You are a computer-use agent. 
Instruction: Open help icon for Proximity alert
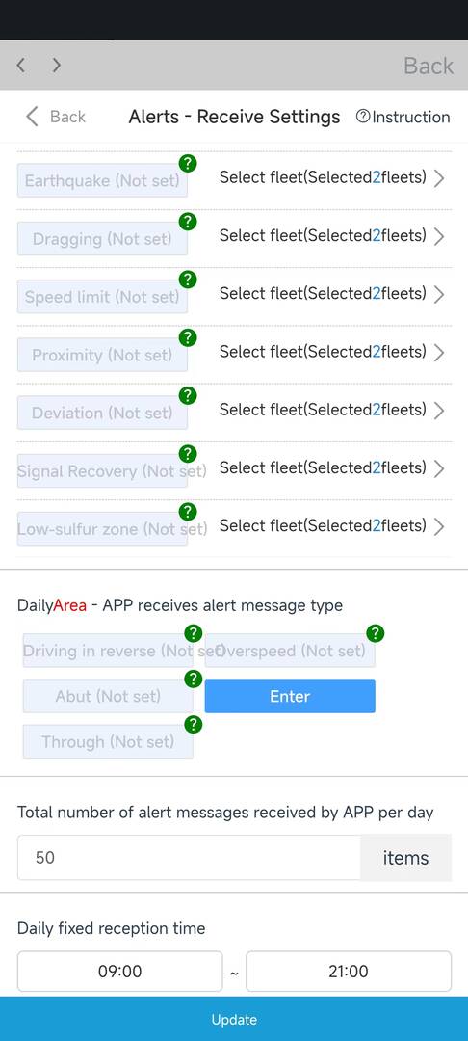pos(188,338)
